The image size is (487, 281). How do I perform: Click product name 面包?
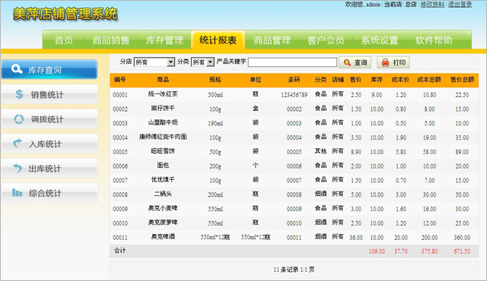163,166
